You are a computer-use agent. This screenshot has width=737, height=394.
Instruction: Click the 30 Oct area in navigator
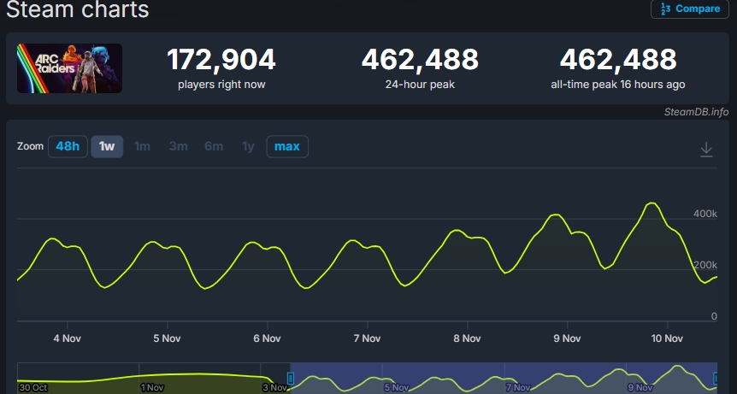[33, 387]
